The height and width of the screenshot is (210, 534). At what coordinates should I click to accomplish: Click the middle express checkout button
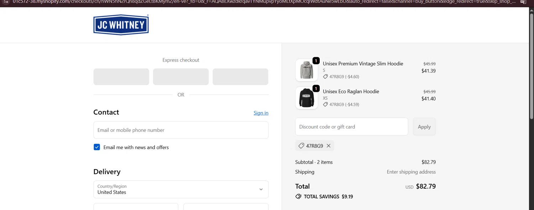(181, 77)
